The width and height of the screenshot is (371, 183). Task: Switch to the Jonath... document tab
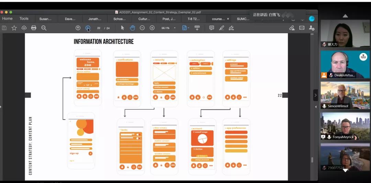[95, 19]
